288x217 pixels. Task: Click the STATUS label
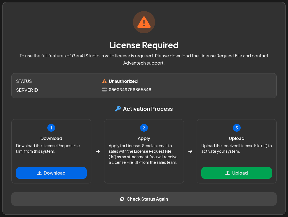[x=24, y=81]
